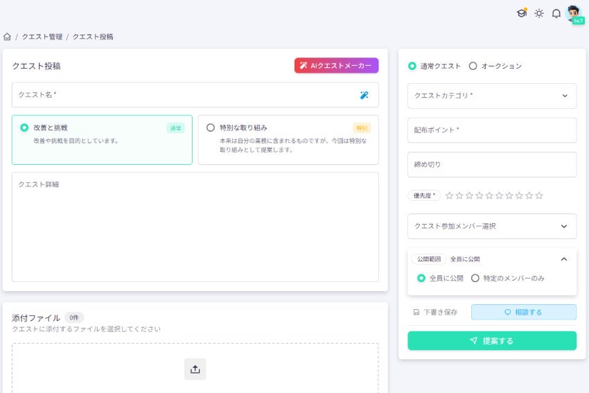Set priority to the eighth star
The height and width of the screenshot is (393, 589).
(519, 195)
